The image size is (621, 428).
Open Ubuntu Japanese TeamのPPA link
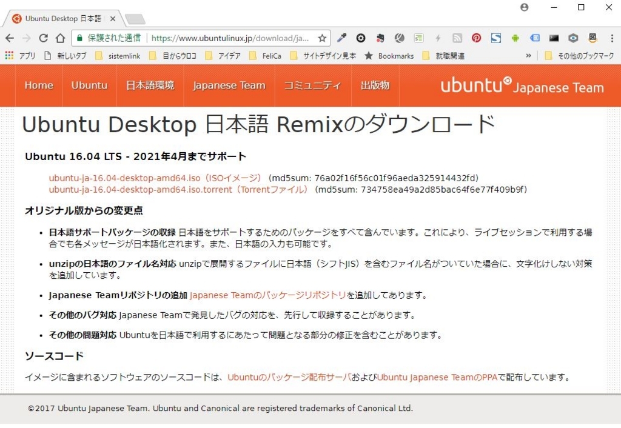(437, 377)
